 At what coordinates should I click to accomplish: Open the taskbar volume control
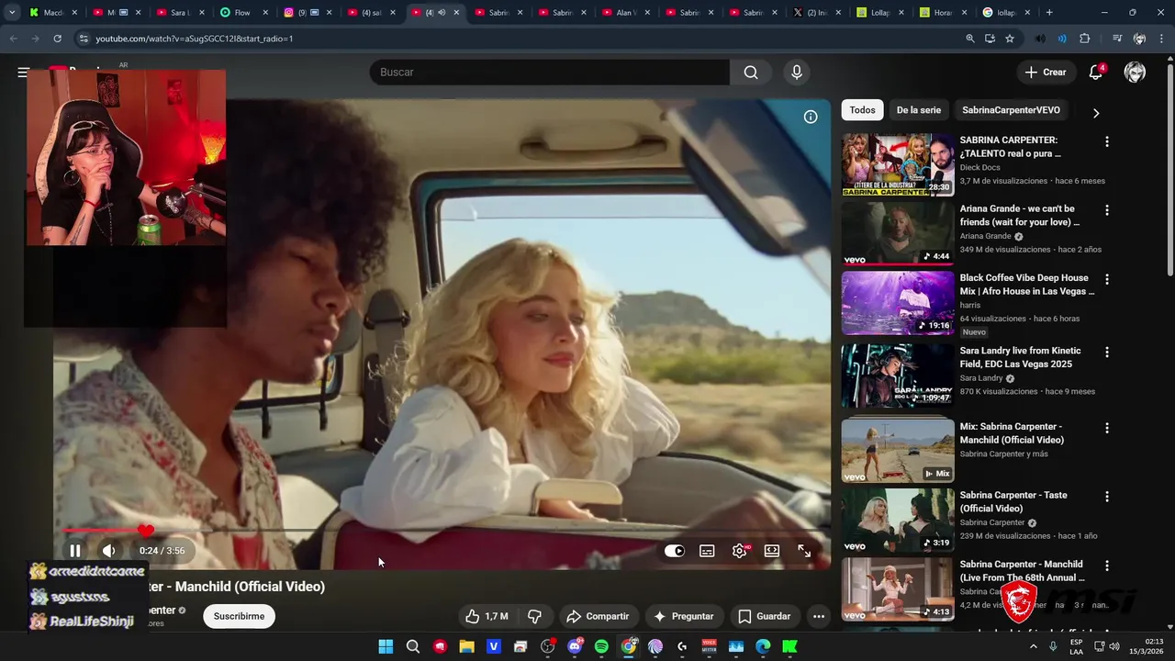pos(1114,646)
